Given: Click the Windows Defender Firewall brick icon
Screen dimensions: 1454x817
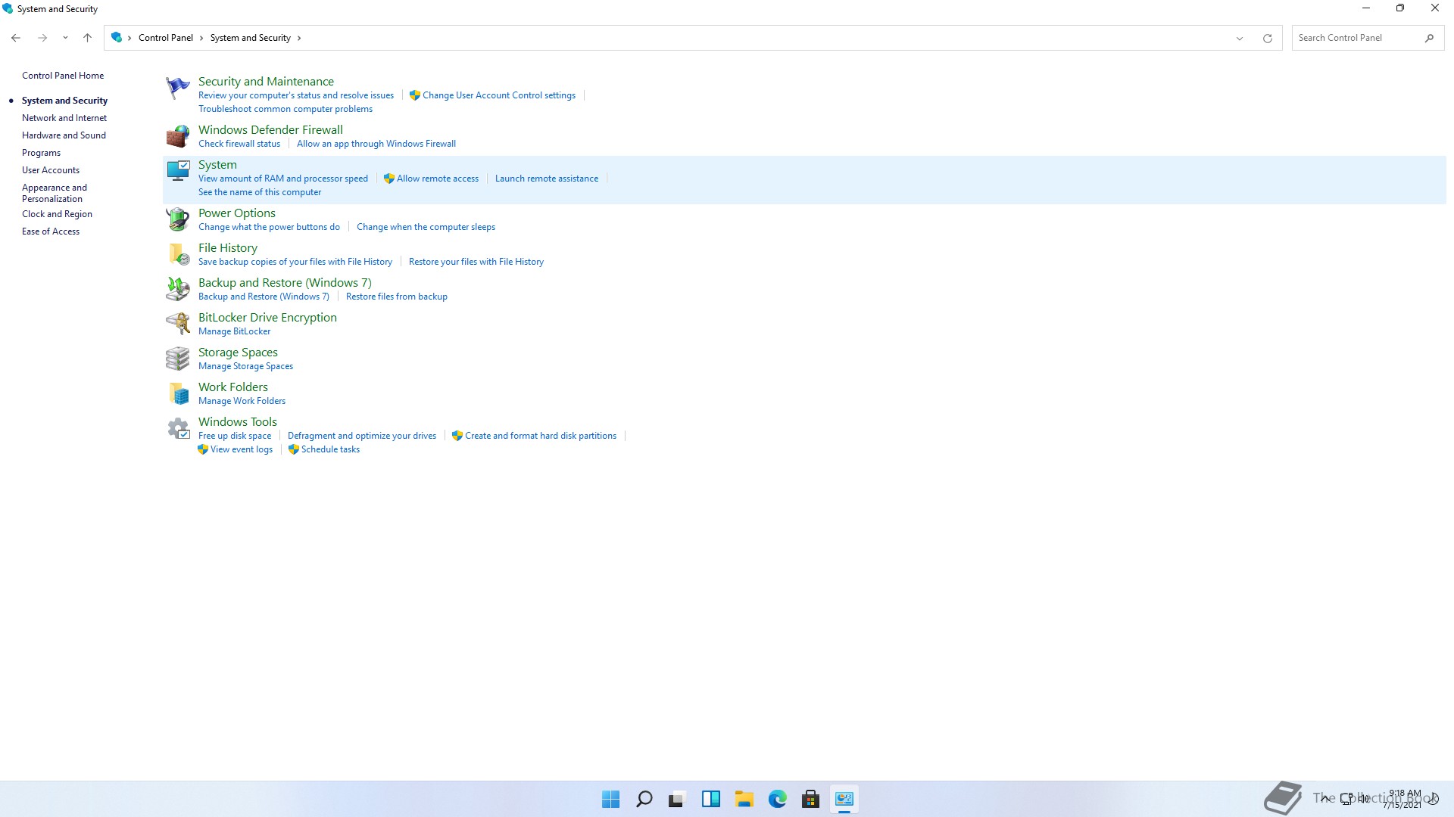Looking at the screenshot, I should [178, 136].
